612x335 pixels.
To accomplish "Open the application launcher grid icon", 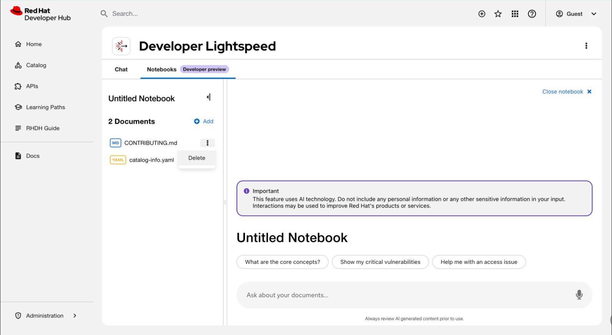I will click(x=515, y=14).
